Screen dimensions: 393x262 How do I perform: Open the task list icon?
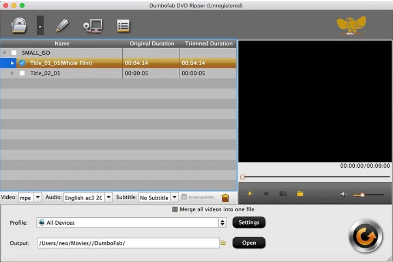coord(123,25)
